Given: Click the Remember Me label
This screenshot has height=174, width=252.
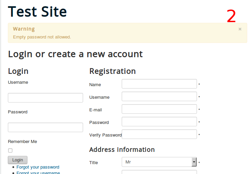Looking at the screenshot, I should (23, 142).
